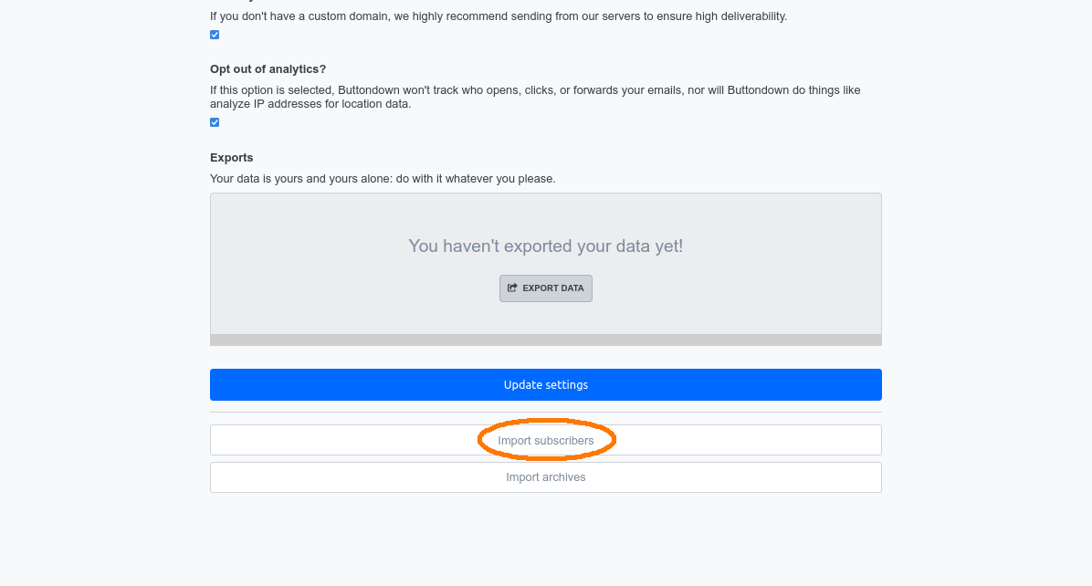Click the Buttondown tracking description paragraph

coord(534,90)
